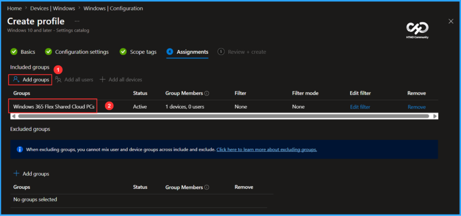Show info for included Group Members column
This screenshot has width=461, height=216.
[207, 93]
